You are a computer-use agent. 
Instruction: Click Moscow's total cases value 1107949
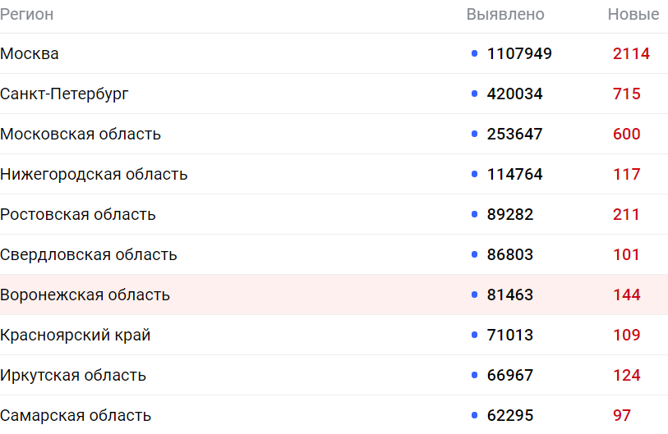coord(519,53)
